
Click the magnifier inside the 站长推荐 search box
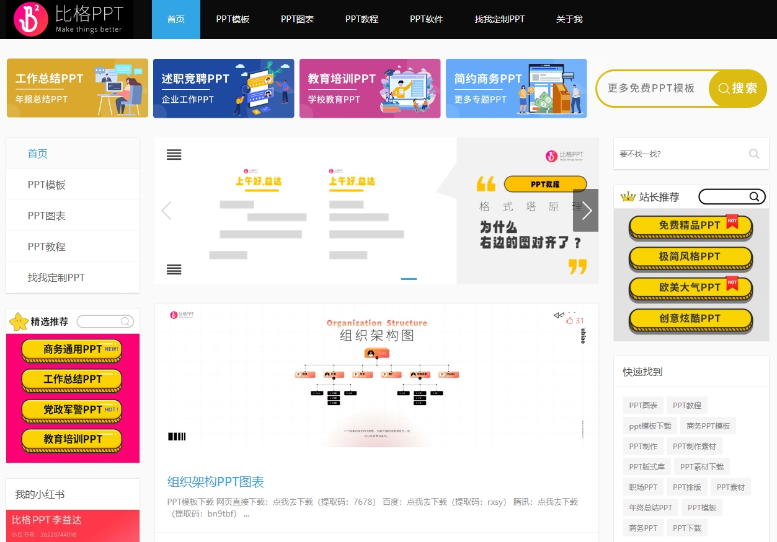[755, 197]
